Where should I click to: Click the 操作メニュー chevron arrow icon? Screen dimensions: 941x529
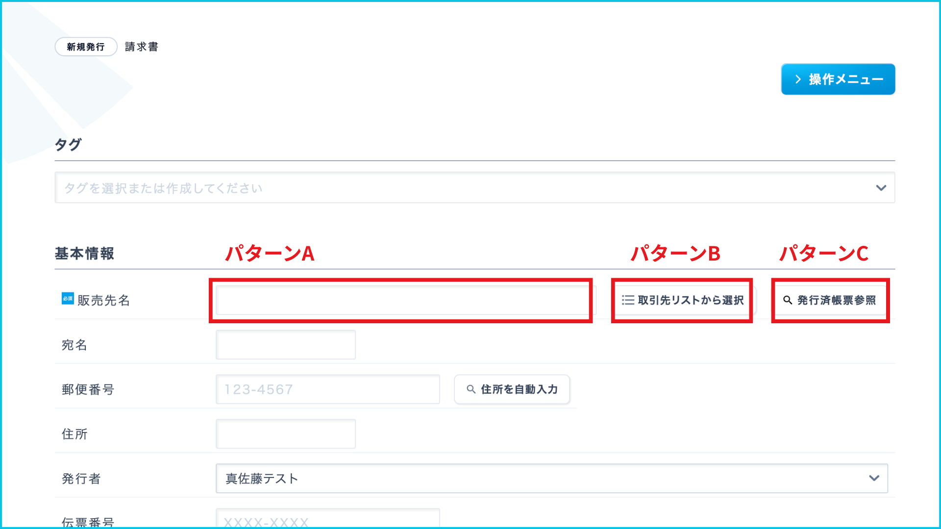click(x=798, y=79)
